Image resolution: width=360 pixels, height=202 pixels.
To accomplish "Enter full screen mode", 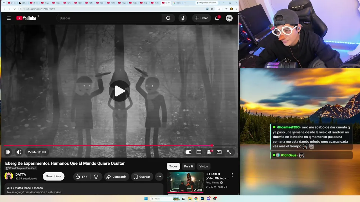I will (229, 152).
